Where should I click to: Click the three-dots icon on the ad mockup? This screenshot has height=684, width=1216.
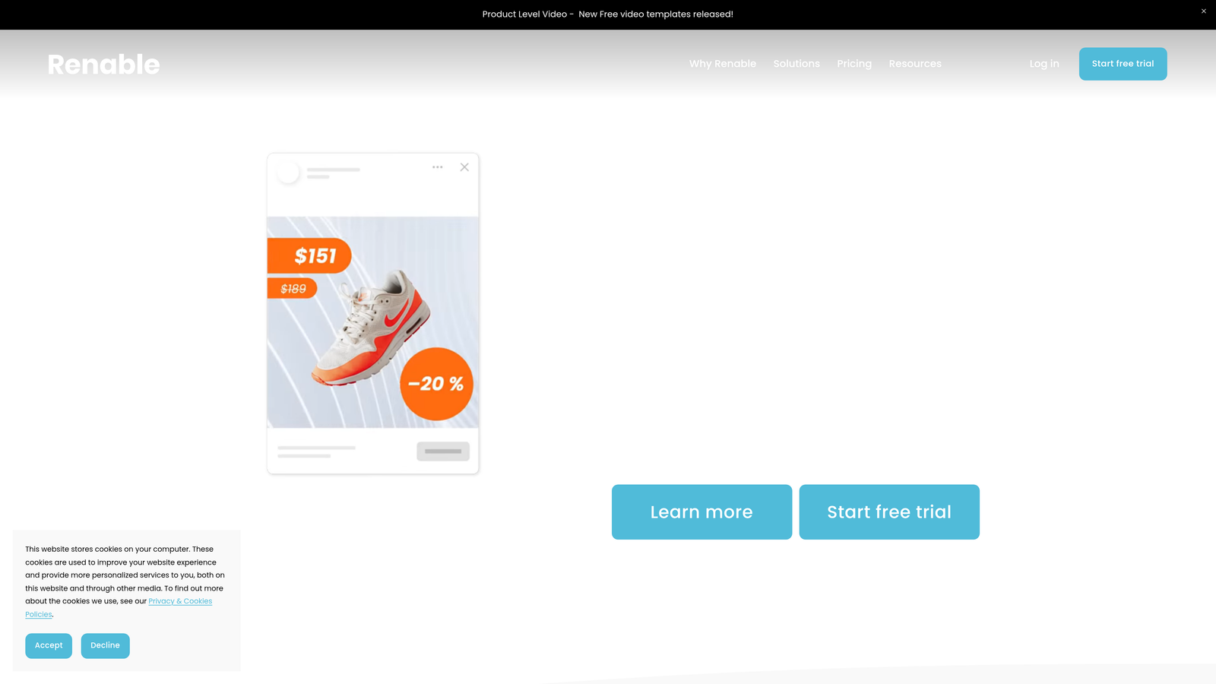pos(438,167)
